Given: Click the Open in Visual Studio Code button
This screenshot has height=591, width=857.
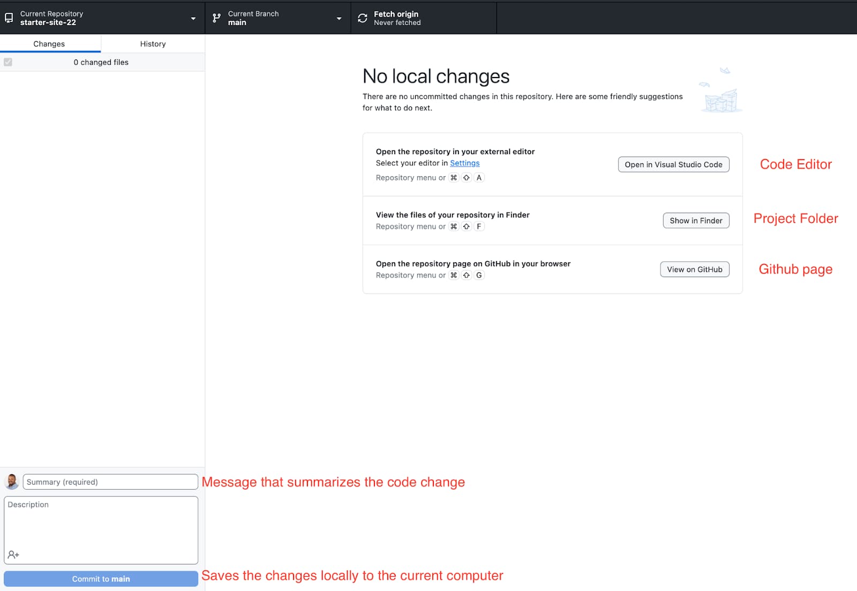Looking at the screenshot, I should [673, 164].
